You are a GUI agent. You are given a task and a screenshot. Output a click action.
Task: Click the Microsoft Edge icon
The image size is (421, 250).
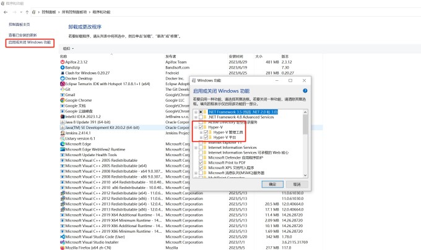coord(63,144)
